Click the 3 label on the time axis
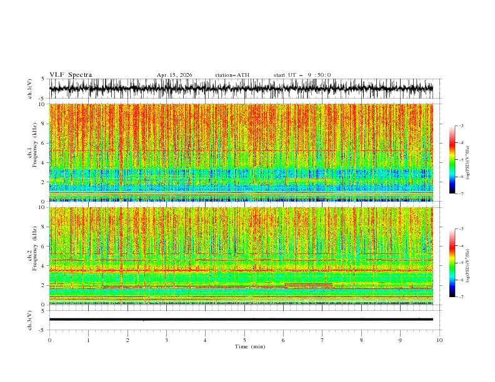The image size is (495, 382). coord(166,340)
